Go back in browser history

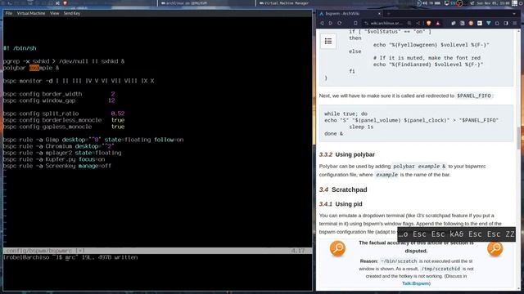322,24
